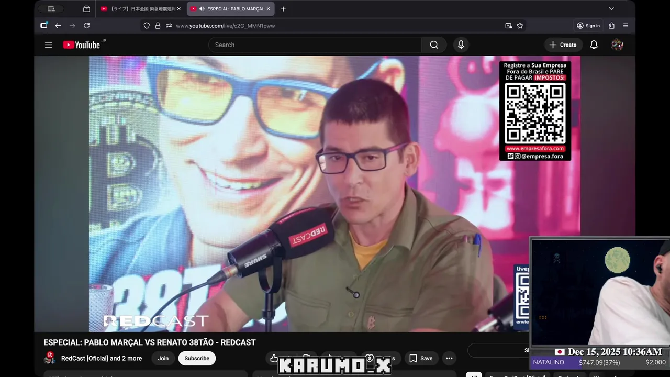Open the browser sidebar panel icon
The width and height of the screenshot is (670, 377).
click(x=44, y=25)
